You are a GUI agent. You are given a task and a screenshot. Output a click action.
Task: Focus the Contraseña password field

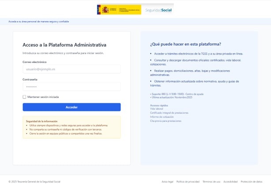(x=72, y=86)
